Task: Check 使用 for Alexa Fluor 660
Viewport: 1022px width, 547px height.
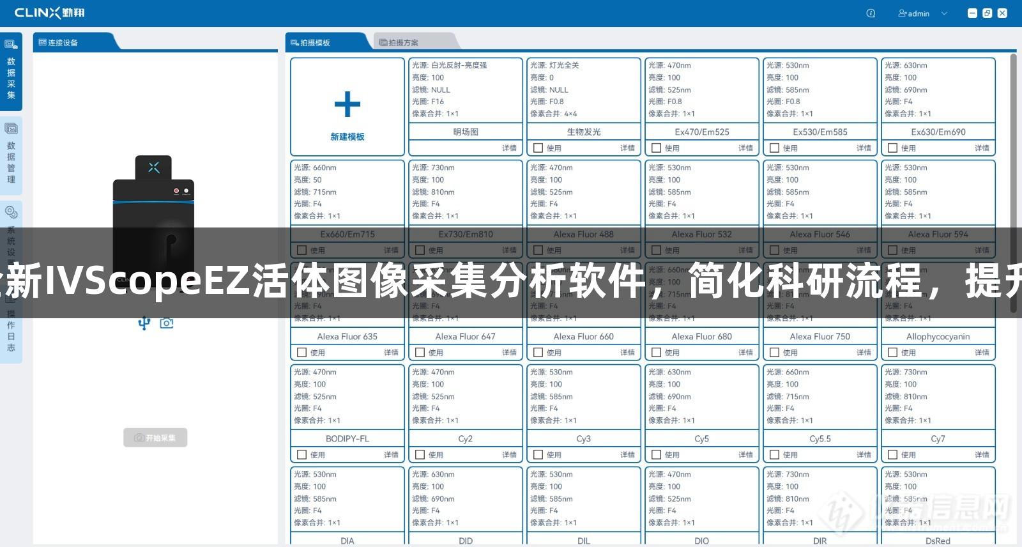Action: pos(538,353)
